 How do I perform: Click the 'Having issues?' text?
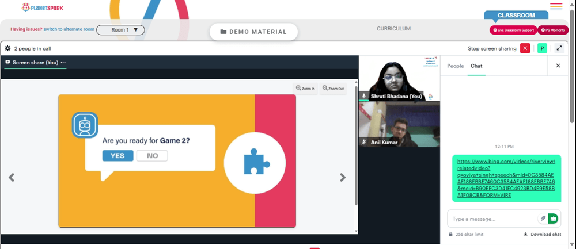pos(26,29)
